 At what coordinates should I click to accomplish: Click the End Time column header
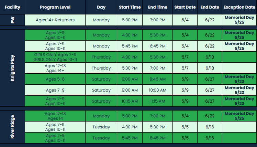tap(158, 7)
